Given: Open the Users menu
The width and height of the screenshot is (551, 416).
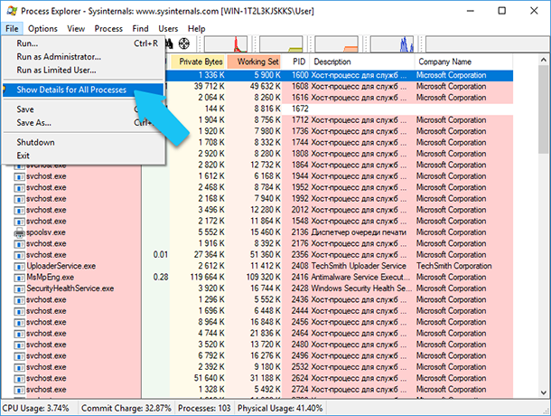Looking at the screenshot, I should pyautogui.click(x=168, y=29).
